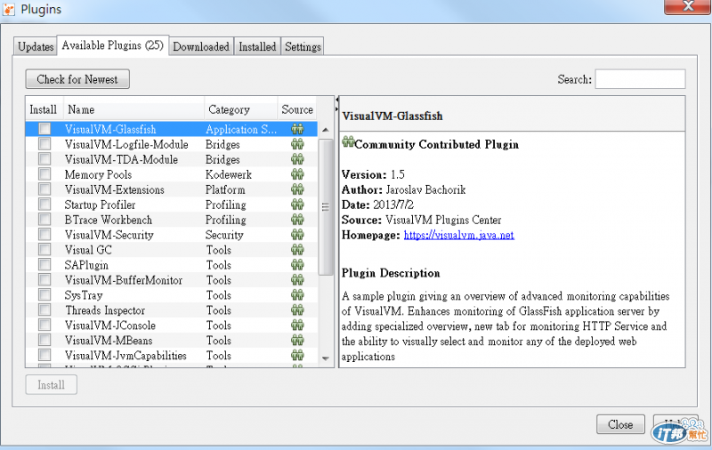Open the visualvm.java.net homepage link

tap(458, 235)
